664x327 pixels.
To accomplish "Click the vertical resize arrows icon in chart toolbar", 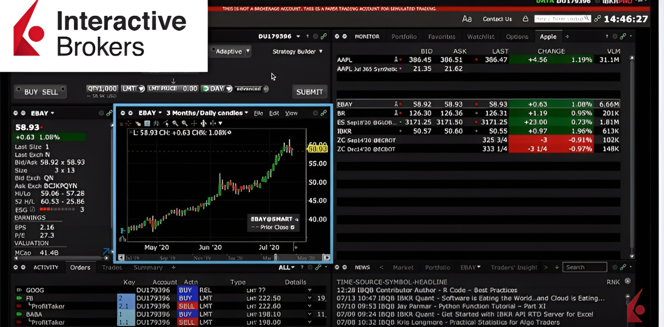I will [x=204, y=123].
